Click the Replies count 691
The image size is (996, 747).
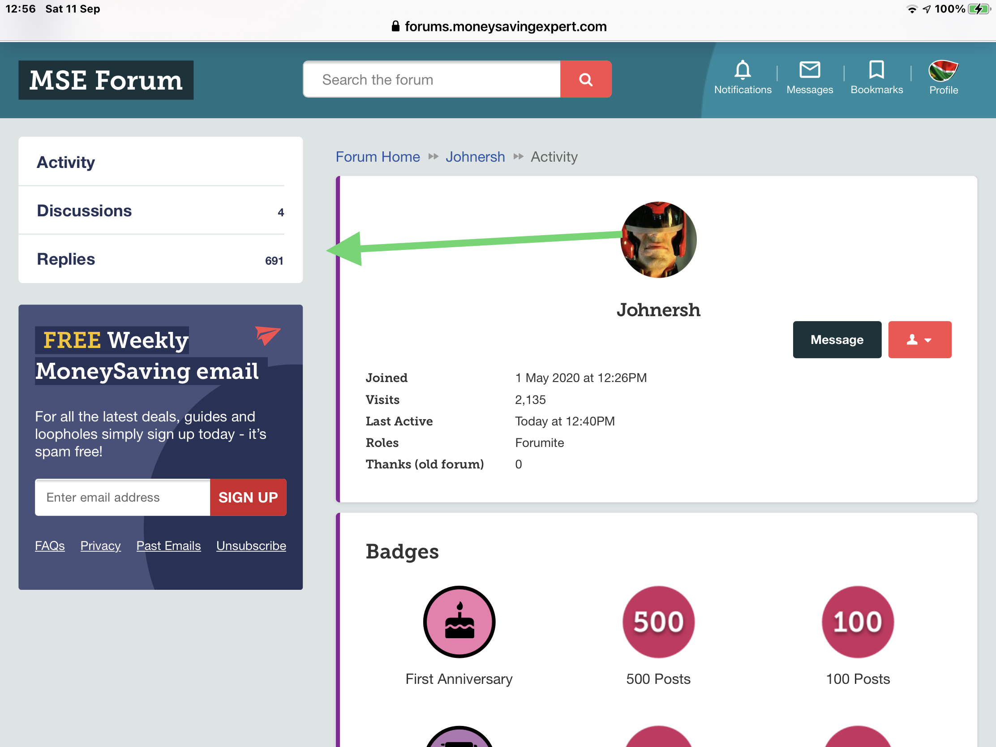click(274, 261)
